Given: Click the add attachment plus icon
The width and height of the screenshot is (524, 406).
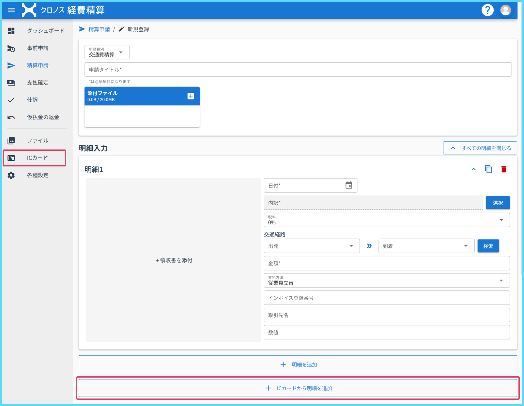Looking at the screenshot, I should click(x=191, y=96).
